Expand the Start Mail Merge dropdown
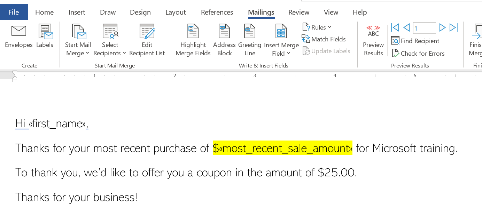This screenshot has width=482, height=224. tap(78, 49)
